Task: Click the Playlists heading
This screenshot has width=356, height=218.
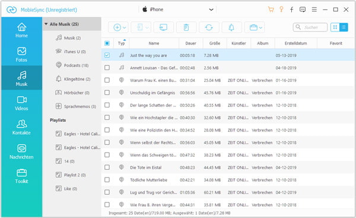Action: [x=58, y=120]
